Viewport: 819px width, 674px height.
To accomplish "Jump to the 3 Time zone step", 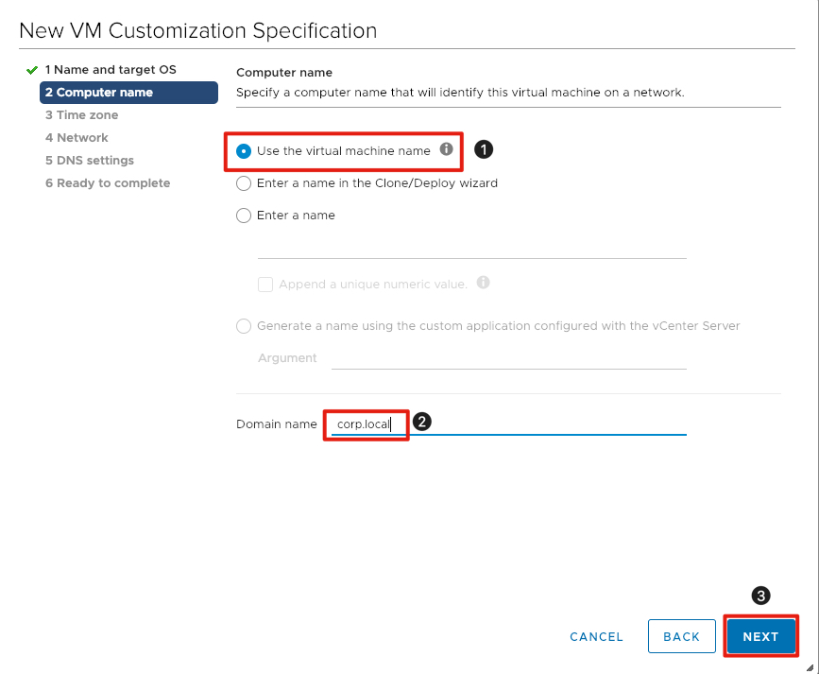I will point(81,115).
